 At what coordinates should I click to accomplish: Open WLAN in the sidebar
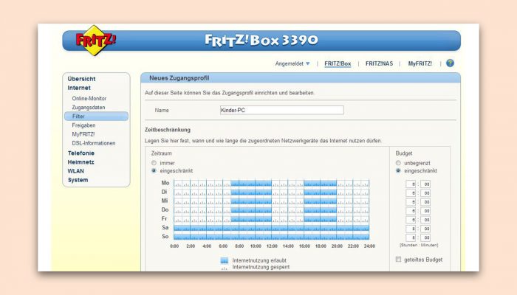(75, 171)
